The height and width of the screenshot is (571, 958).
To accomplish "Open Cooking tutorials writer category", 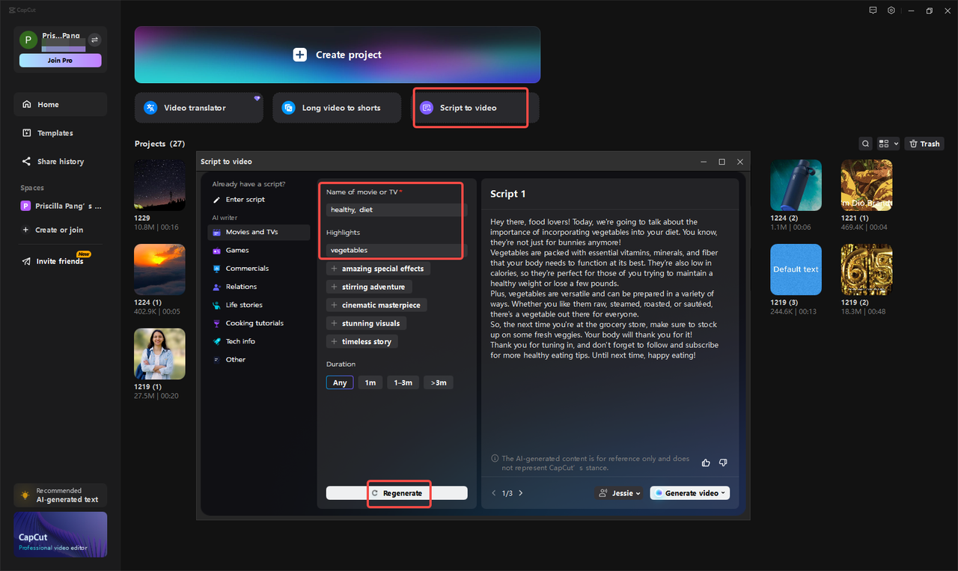I will [259, 323].
